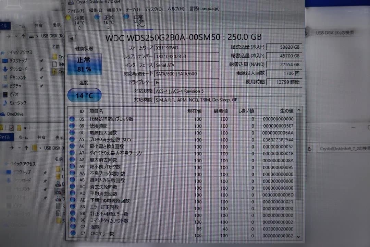
Task: Click the status icon for AD 平均消去回数
Action: click(x=72, y=193)
